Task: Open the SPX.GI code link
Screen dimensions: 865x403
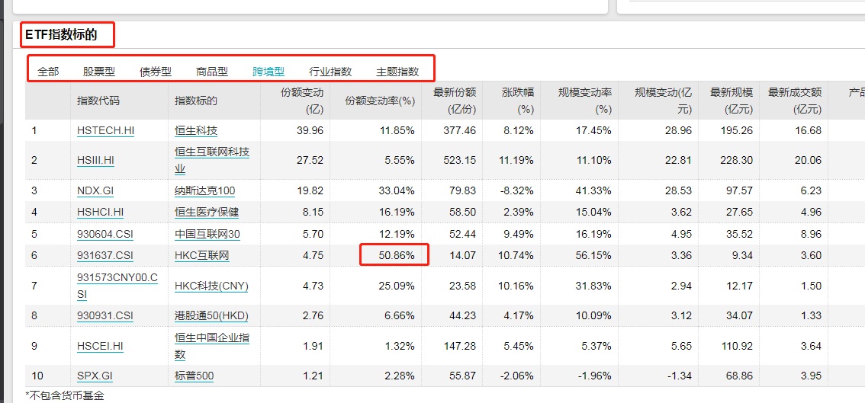Action: pyautogui.click(x=95, y=376)
